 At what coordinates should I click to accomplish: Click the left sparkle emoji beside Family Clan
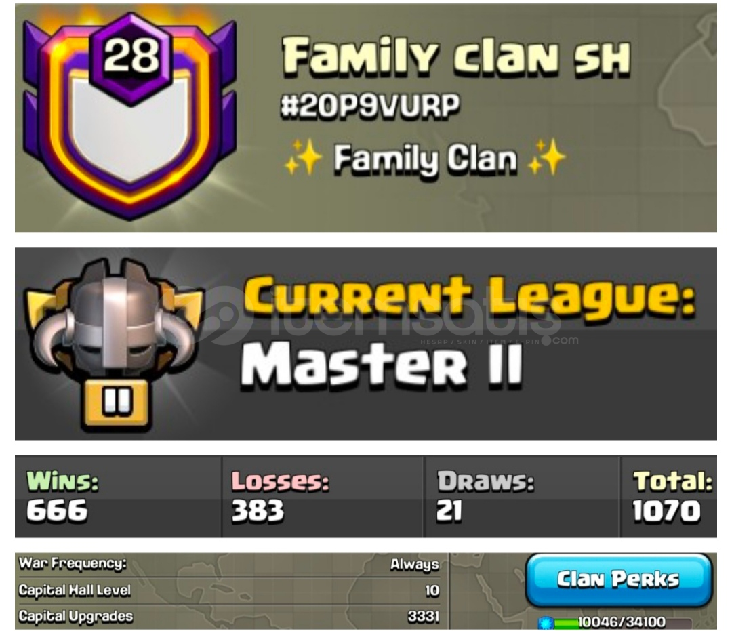tap(303, 157)
